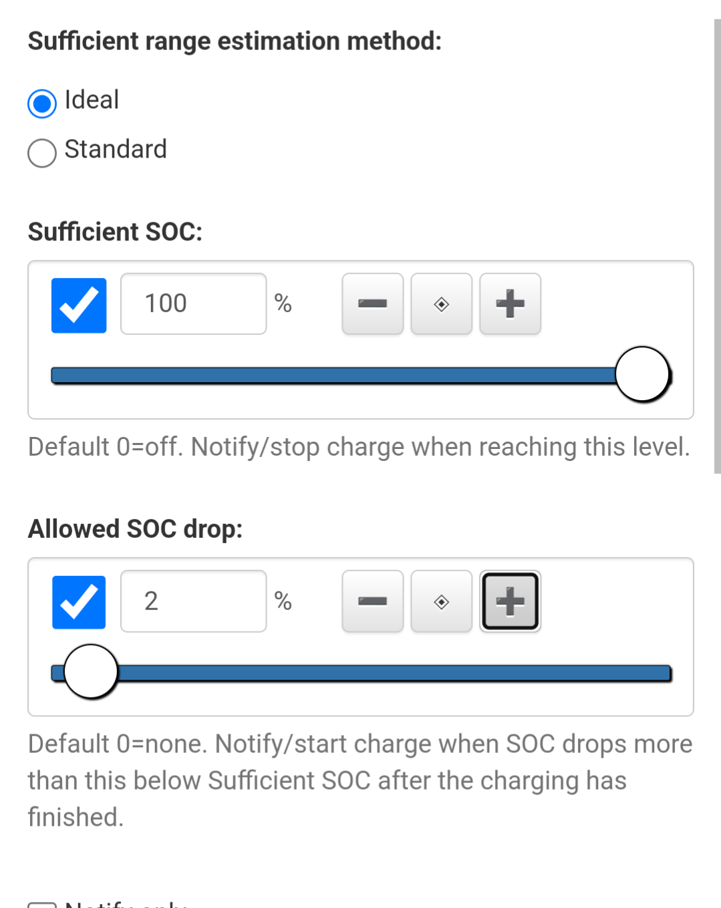The image size is (721, 908).
Task: Disable the Allowed SOC drop checkbox
Action: point(78,601)
